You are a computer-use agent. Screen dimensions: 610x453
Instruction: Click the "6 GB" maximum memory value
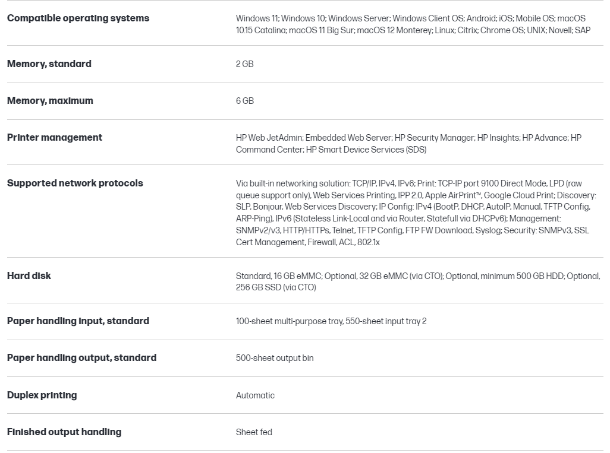244,101
